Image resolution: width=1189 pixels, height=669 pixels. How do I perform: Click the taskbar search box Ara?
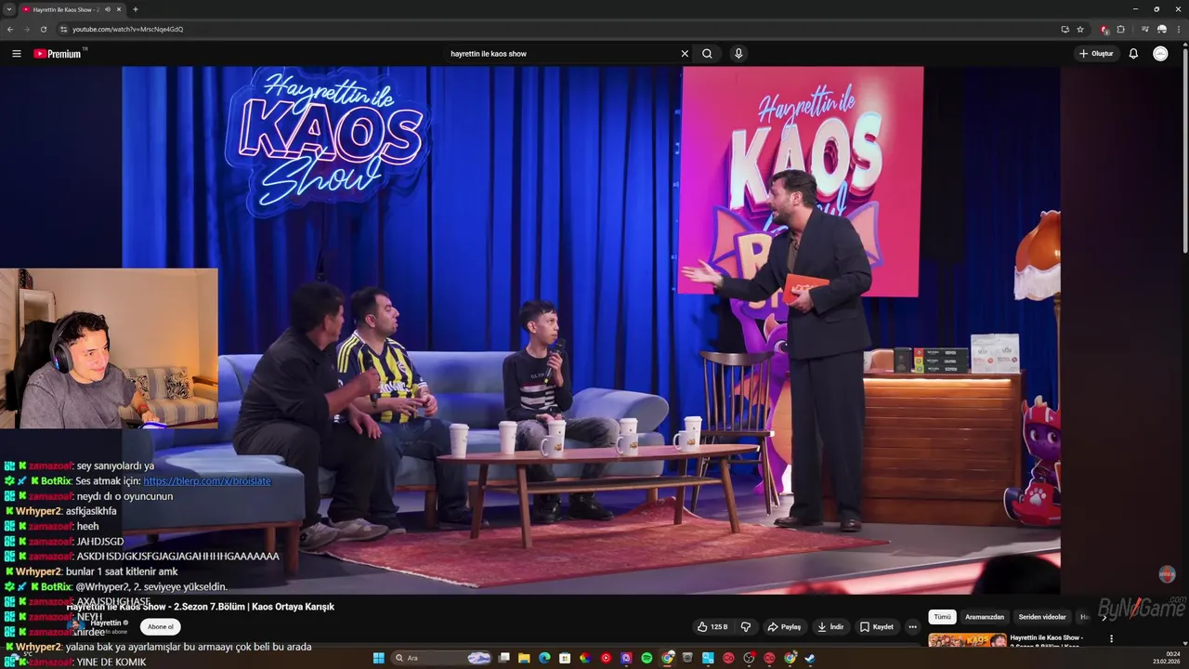tap(443, 658)
